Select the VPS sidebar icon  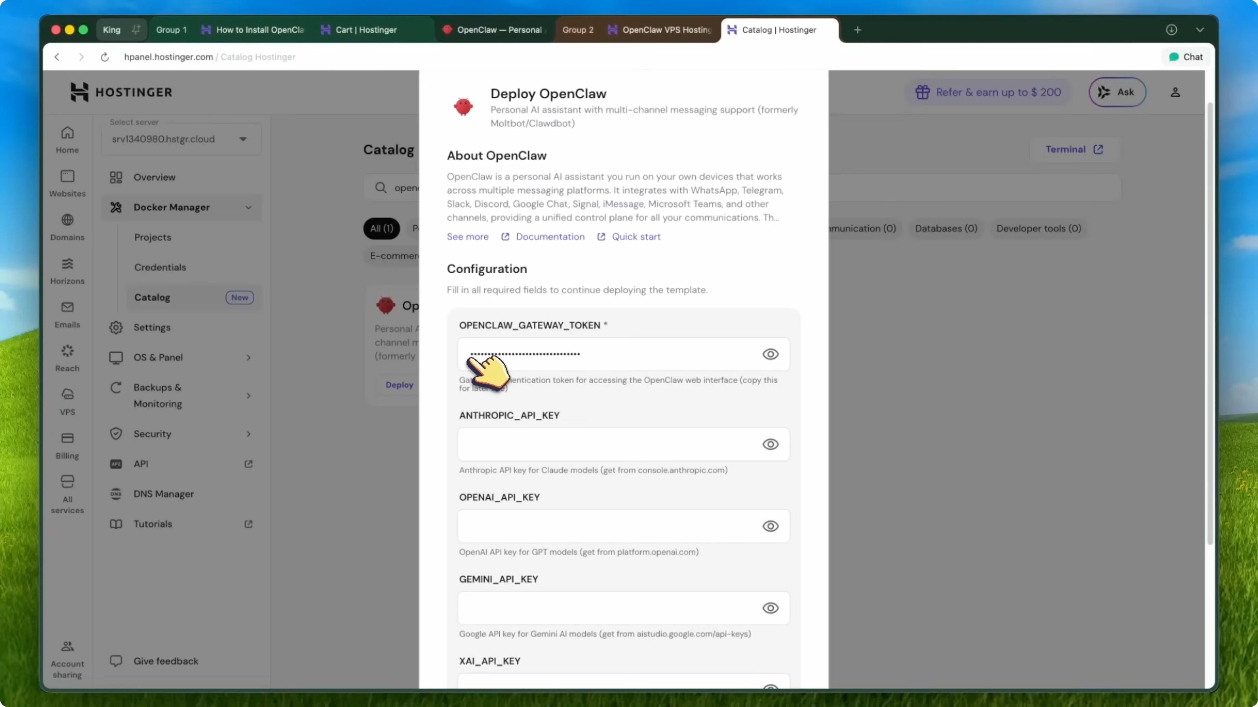(67, 401)
